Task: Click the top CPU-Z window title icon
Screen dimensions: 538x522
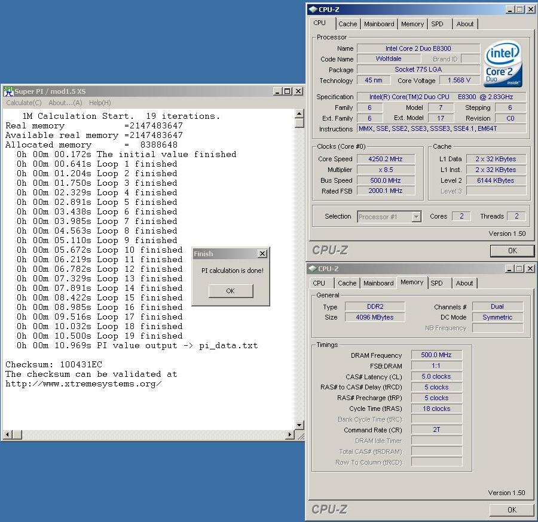Action: (313, 10)
